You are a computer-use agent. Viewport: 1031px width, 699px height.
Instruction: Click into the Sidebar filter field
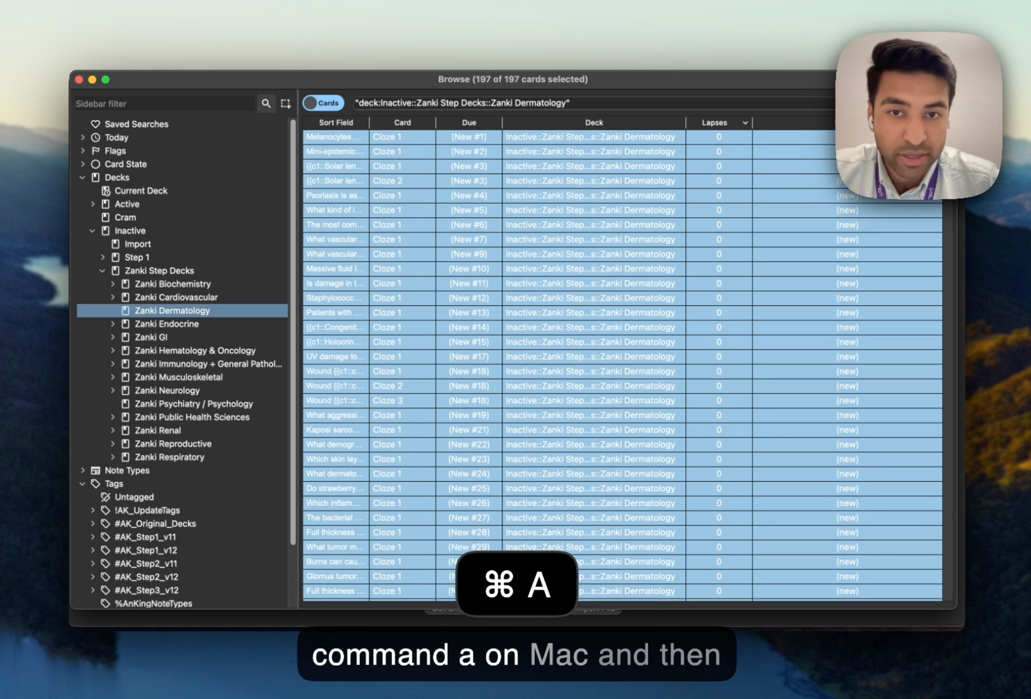[x=164, y=103]
